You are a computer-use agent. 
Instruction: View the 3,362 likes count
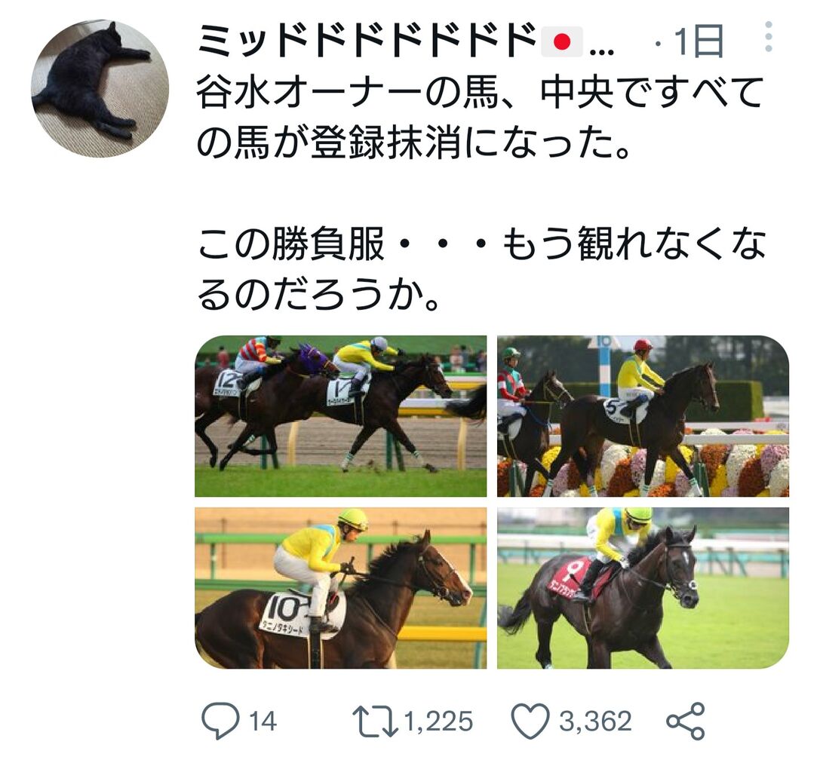[595, 721]
